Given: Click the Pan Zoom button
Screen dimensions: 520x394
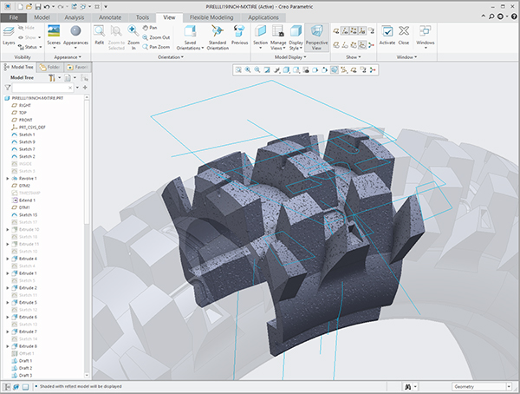Looking at the screenshot, I should pos(156,47).
